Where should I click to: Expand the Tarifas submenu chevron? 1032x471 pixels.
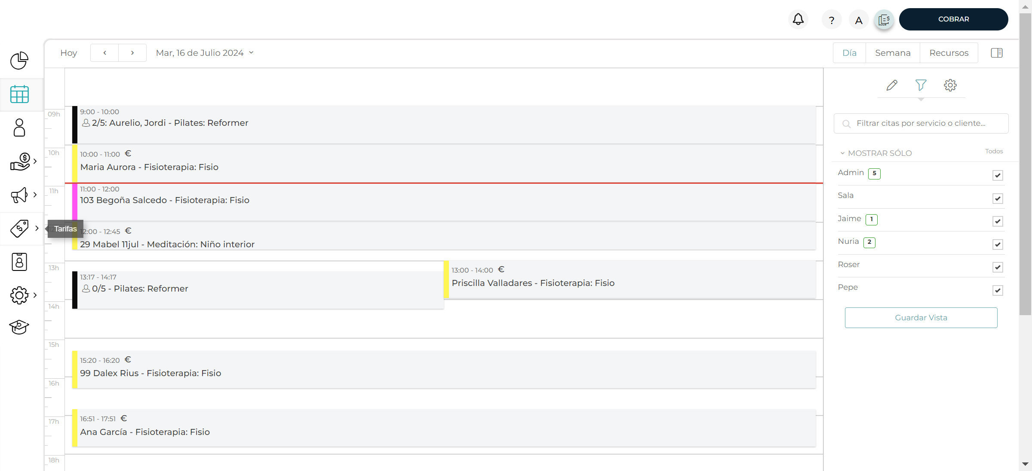37,228
